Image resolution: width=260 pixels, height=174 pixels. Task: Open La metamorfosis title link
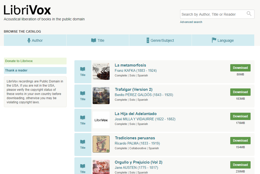point(130,65)
